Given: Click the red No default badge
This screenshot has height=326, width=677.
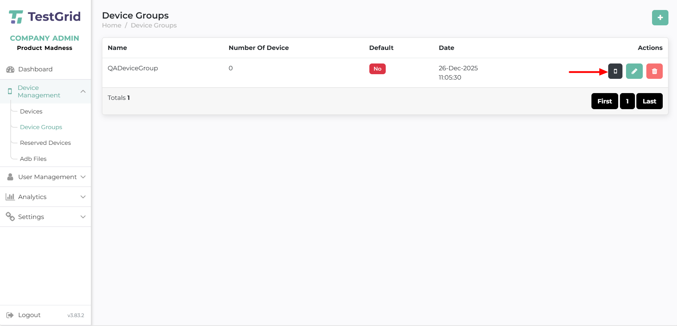Looking at the screenshot, I should click(377, 69).
